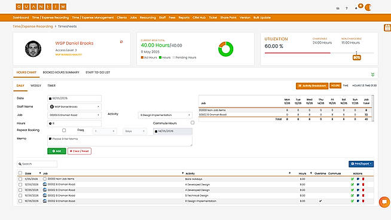Select the 11/05/2026 Non-Job Items row checkbox
The height and width of the screenshot is (220, 391).
click(20, 179)
